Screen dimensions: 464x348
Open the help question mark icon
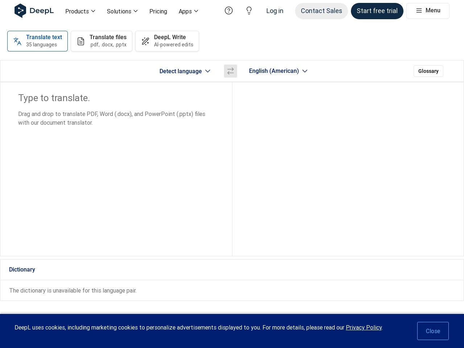(229, 11)
